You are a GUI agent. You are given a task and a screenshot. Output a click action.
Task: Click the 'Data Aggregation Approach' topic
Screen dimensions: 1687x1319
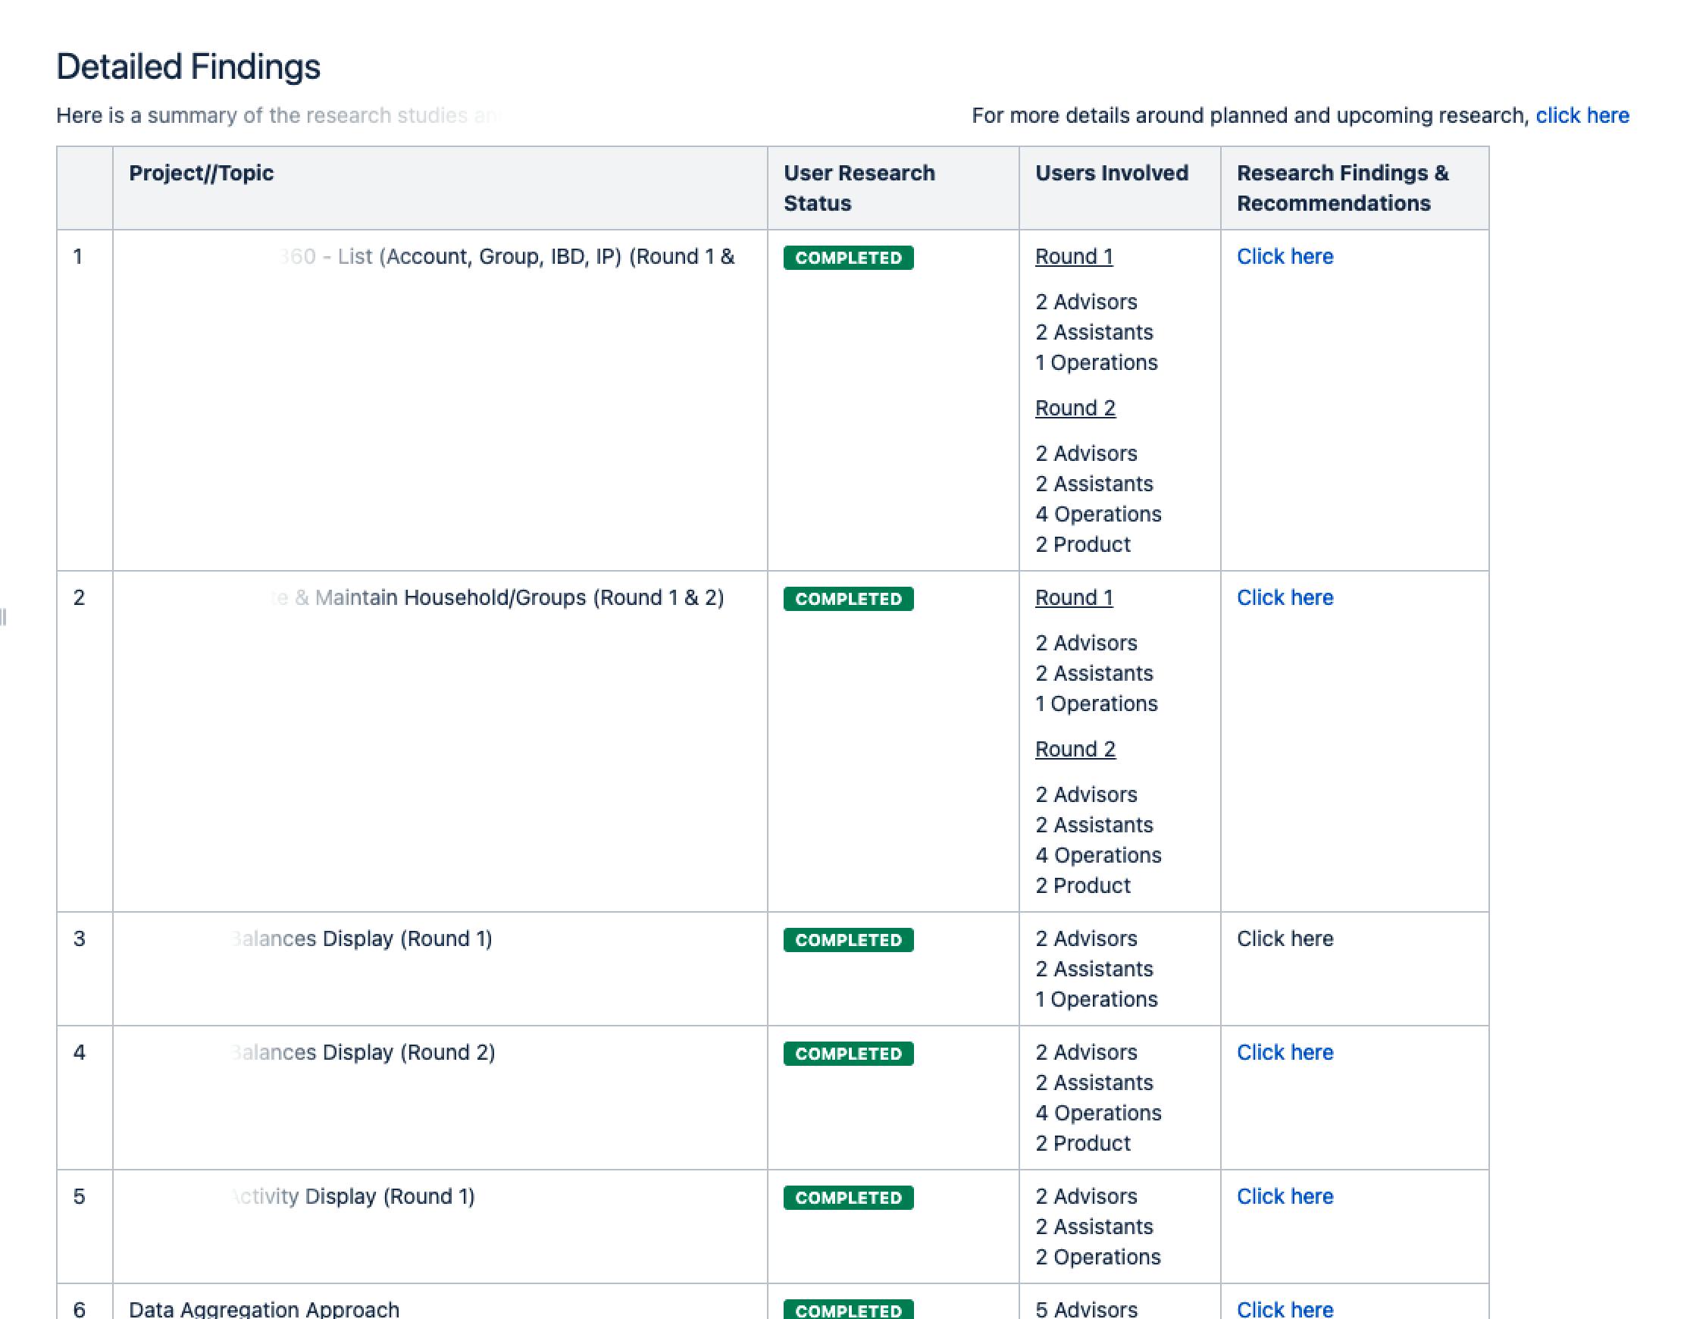264,1308
